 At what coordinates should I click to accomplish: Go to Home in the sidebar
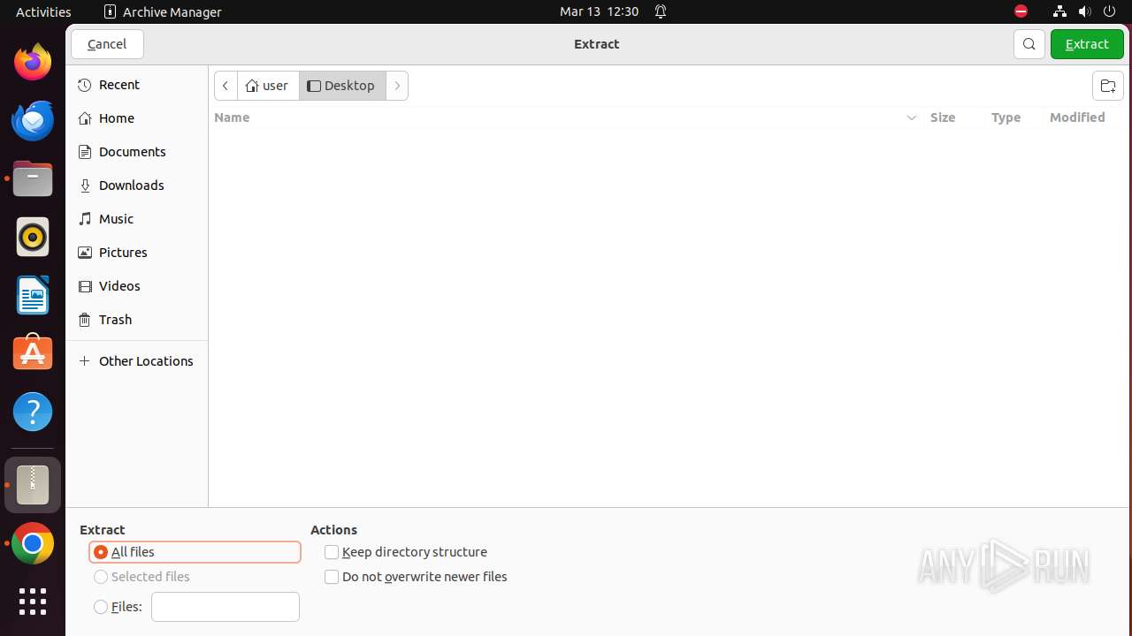pos(137,118)
